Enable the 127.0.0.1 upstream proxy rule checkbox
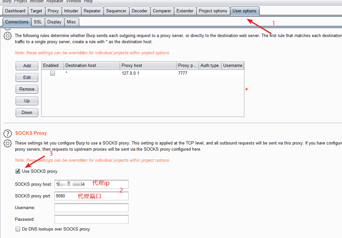This screenshot has height=238, width=342. (x=53, y=73)
